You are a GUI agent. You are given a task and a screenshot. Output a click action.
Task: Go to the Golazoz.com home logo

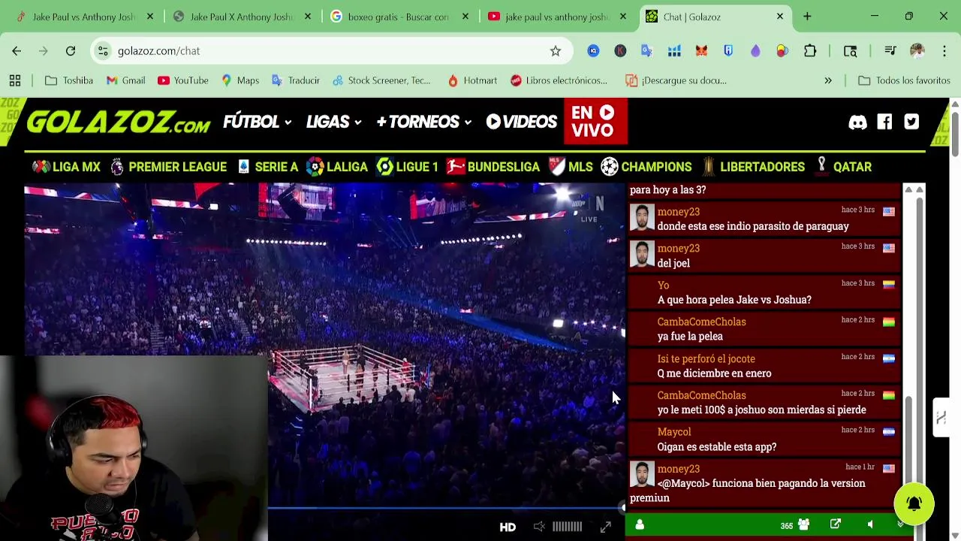tap(119, 122)
